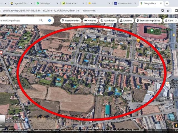This screenshot has height=133, width=178.
Task: Close the Google Maps tab
Action: pos(161,4)
